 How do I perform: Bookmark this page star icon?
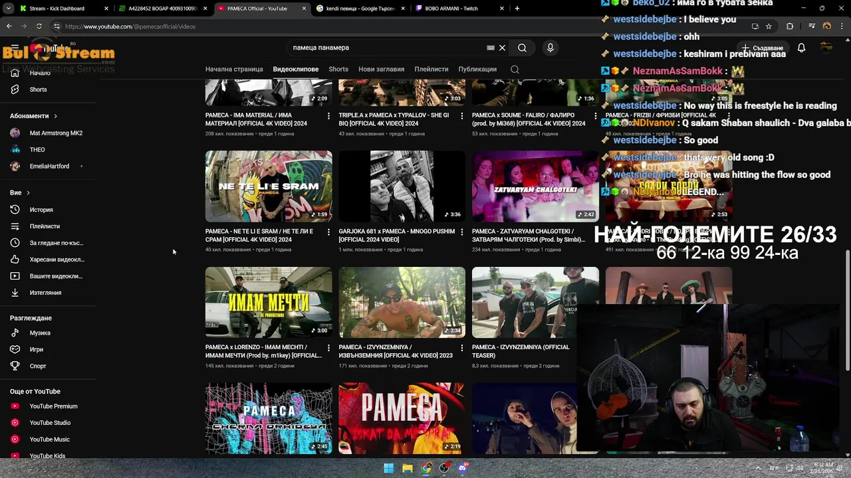[x=769, y=27]
